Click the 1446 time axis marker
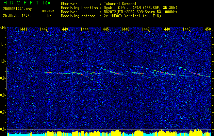The height and width of the screenshot is (136, 214). point(125,29)
